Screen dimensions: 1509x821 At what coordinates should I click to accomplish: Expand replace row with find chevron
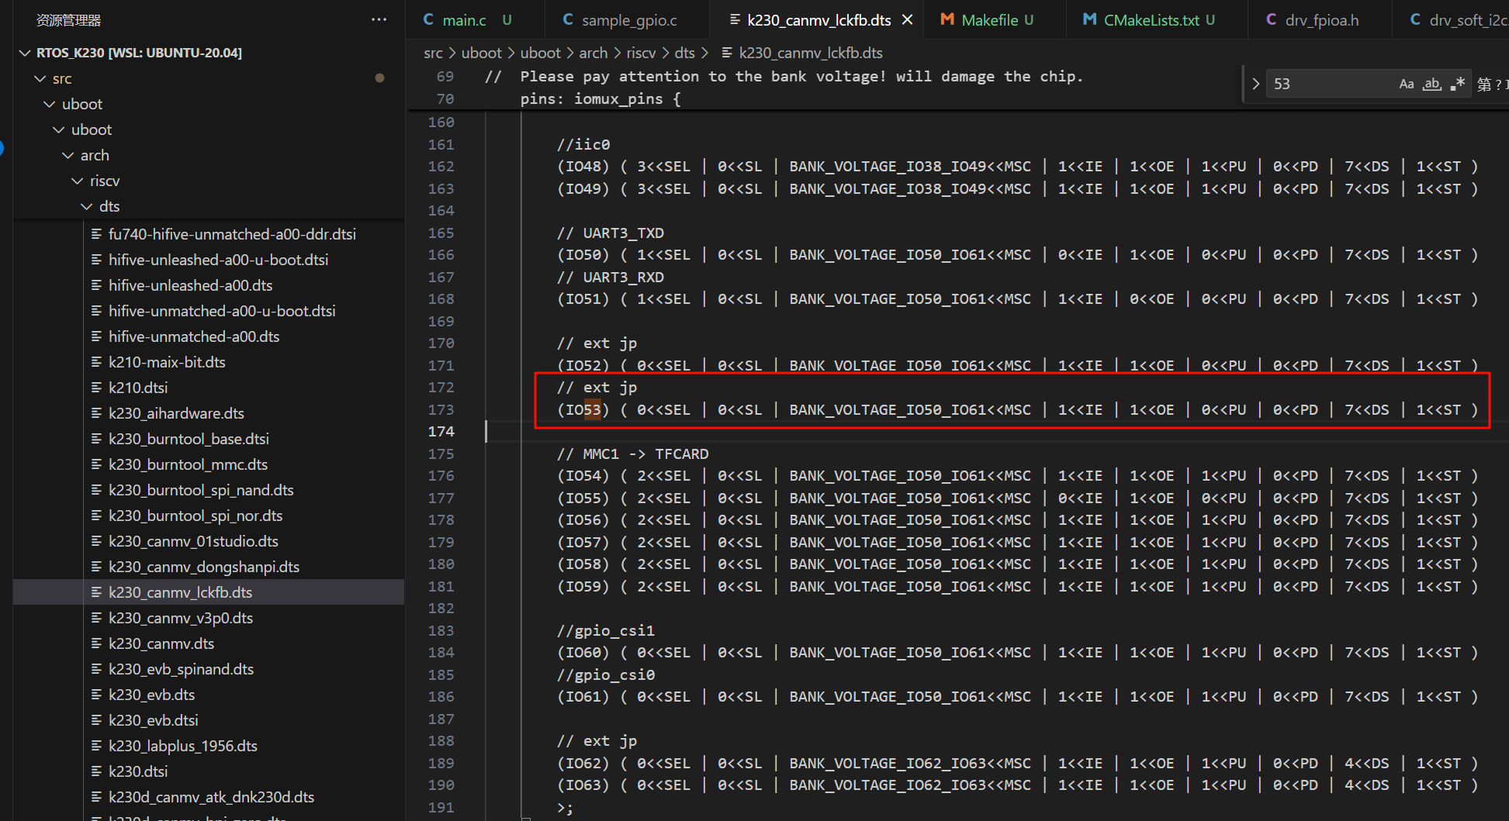coord(1255,84)
